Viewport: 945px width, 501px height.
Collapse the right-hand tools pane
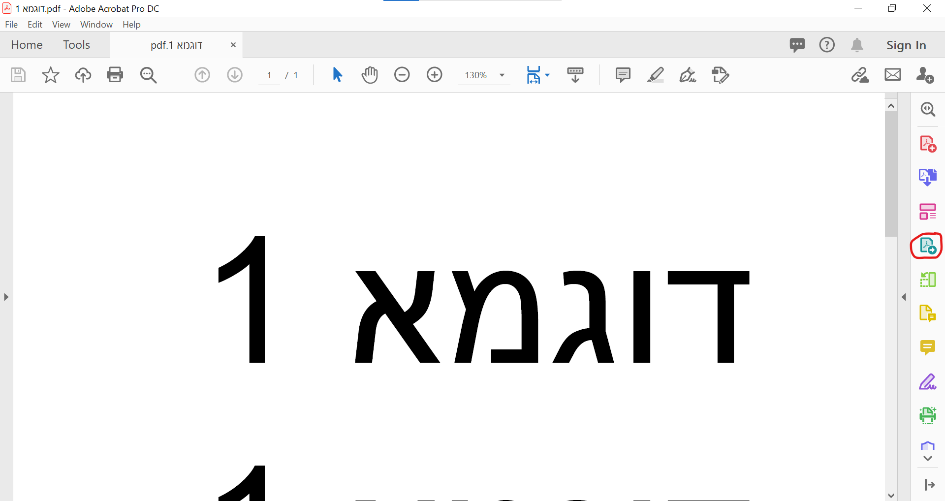904,297
